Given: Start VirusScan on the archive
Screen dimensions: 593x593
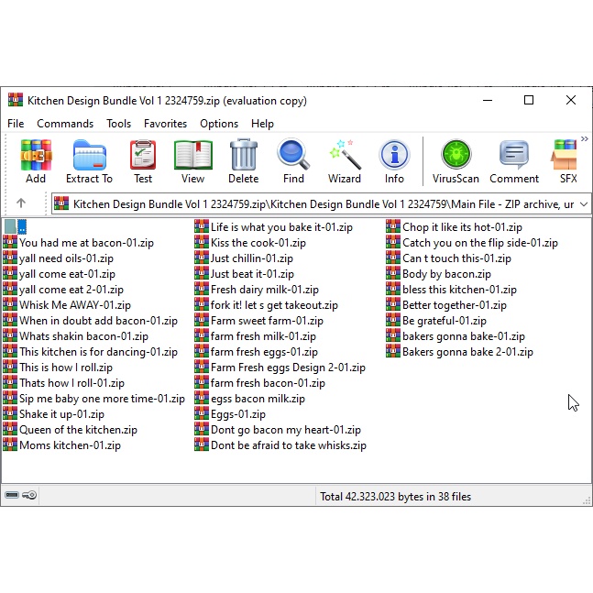Looking at the screenshot, I should click(456, 160).
